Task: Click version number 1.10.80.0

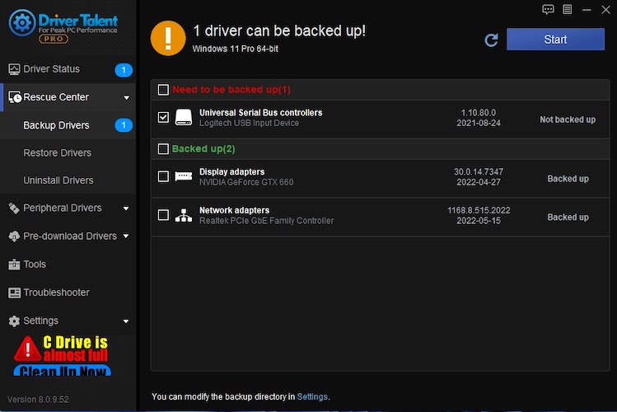Action: point(479,113)
